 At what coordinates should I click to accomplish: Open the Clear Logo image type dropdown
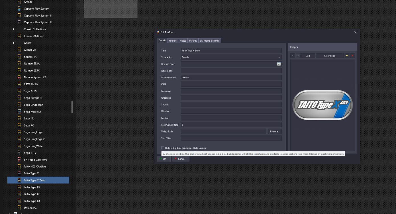[x=330, y=56]
